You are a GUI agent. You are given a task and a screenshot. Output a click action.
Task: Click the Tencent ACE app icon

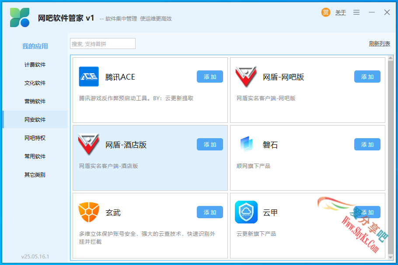pos(89,77)
